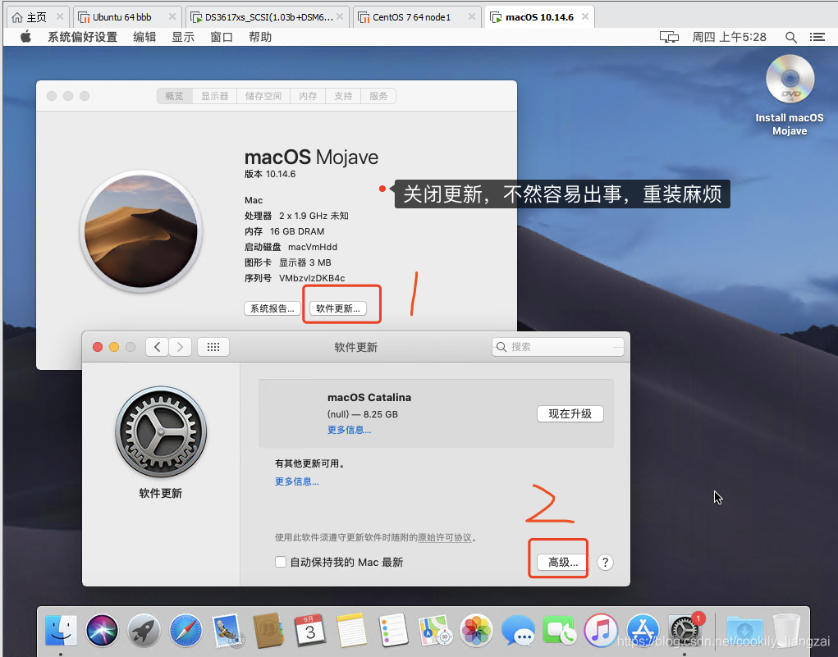Screen dimensions: 838x657
Task: Click menu bar clock 周四 上午5:28
Action: pyautogui.click(x=729, y=37)
